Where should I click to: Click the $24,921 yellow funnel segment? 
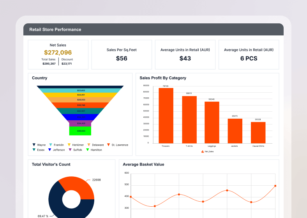coord(80,95)
